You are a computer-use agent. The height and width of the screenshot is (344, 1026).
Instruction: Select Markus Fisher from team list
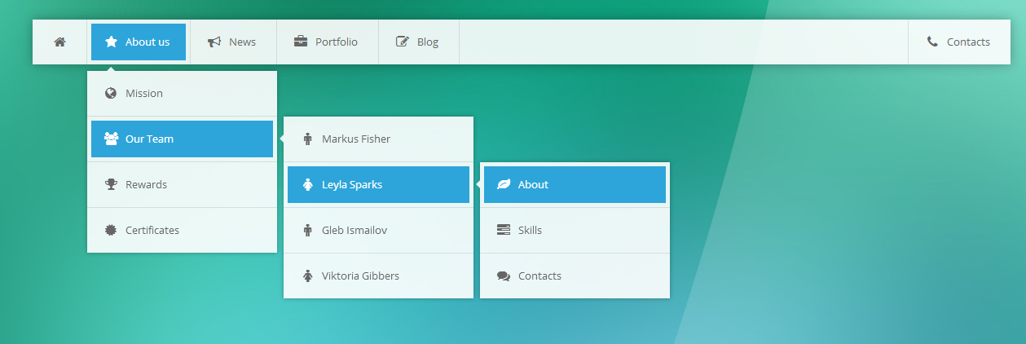click(378, 139)
